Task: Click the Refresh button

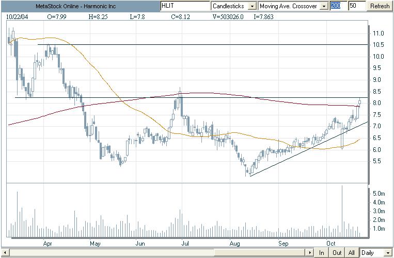Action: pos(380,6)
